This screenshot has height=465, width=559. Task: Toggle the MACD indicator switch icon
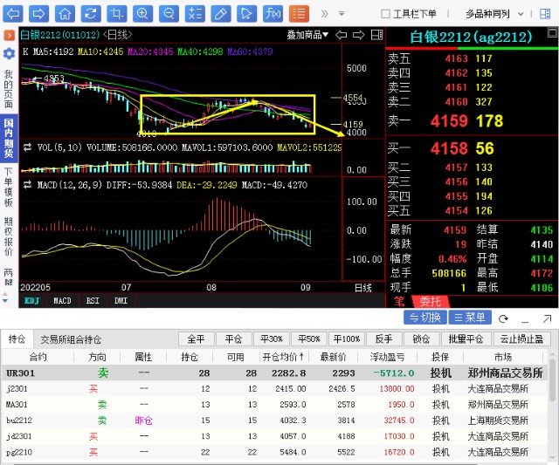tap(27, 185)
